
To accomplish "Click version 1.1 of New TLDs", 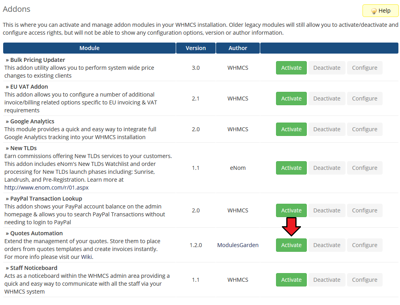I will click(x=196, y=168).
